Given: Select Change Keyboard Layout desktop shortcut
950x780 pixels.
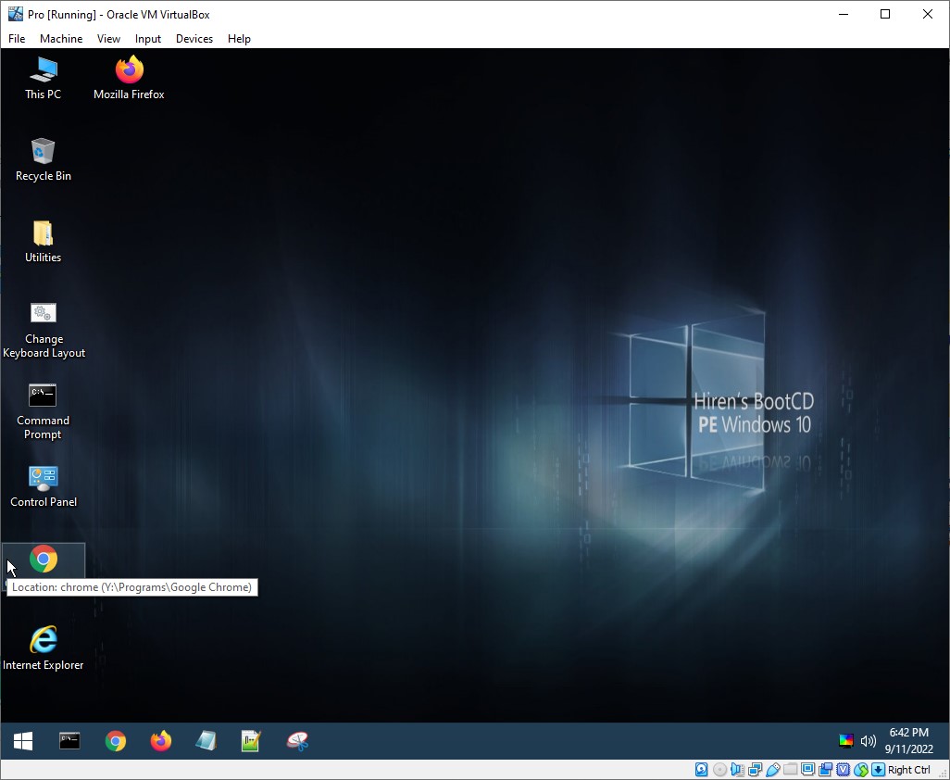Looking at the screenshot, I should tap(44, 331).
